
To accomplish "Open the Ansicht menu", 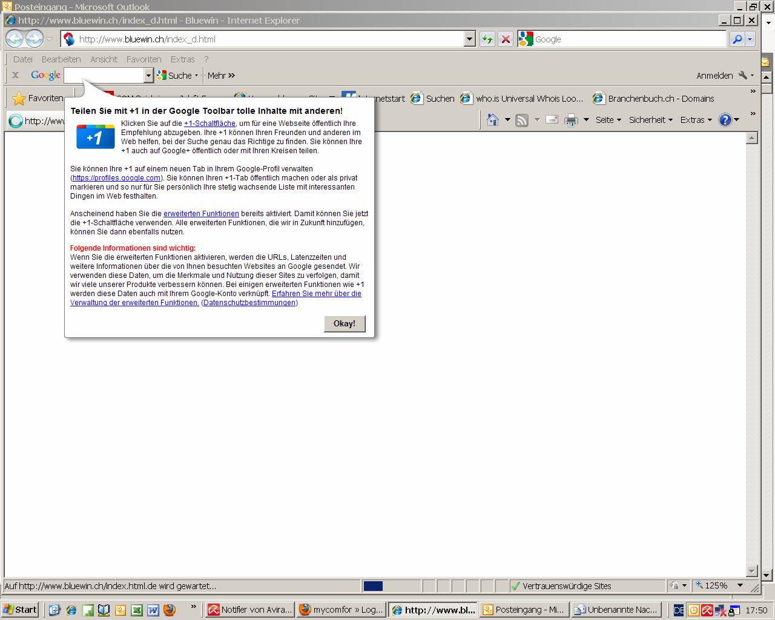I will coord(104,59).
